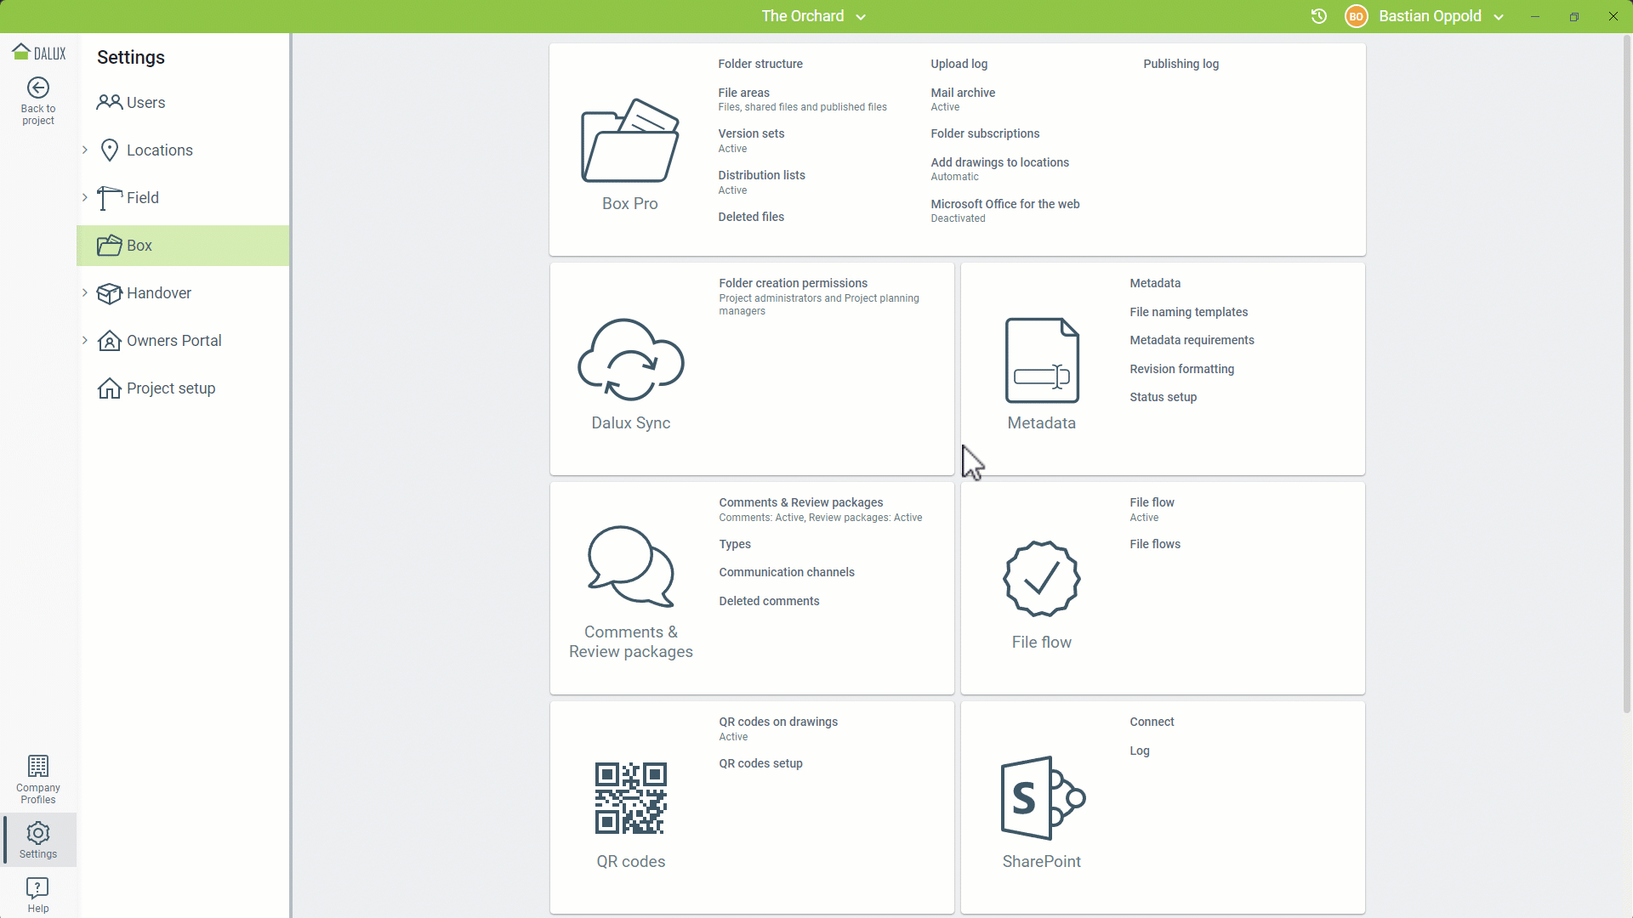Click the Comments & Review packages bubble icon
This screenshot has height=918, width=1633.
pos(630,566)
